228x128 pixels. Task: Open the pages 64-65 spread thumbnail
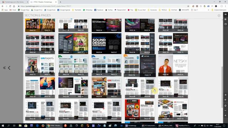pos(73,43)
